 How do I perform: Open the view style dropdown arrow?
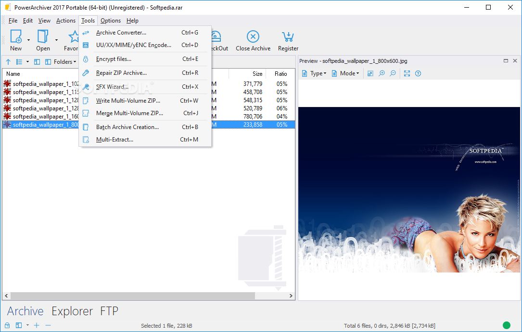point(27,62)
